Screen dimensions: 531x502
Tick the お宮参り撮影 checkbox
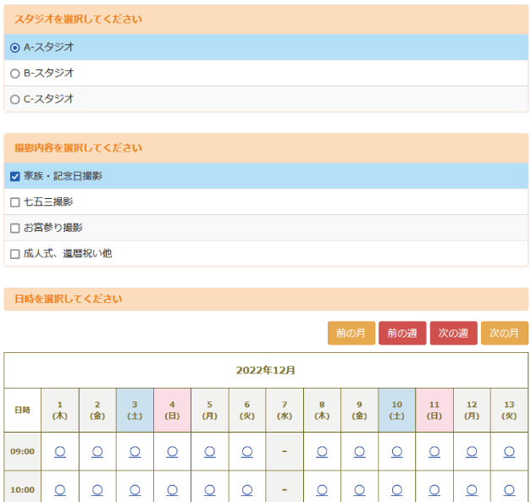[14, 228]
